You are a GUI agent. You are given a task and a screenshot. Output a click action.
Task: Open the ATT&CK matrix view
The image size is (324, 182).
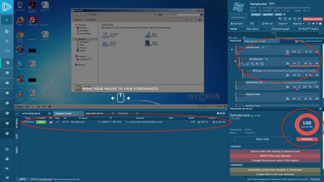tap(308, 29)
